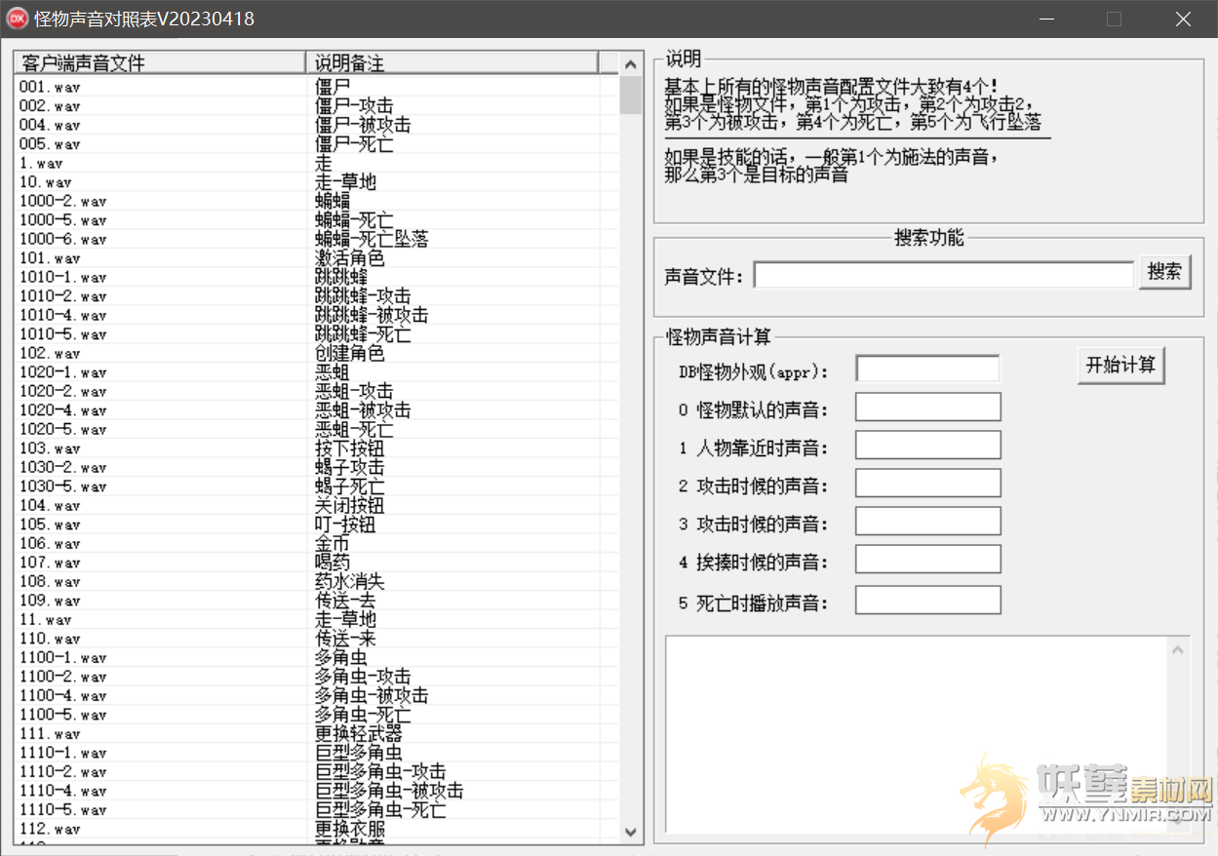The image size is (1218, 856).
Task: Click inside the large result text area
Action: coord(917,733)
